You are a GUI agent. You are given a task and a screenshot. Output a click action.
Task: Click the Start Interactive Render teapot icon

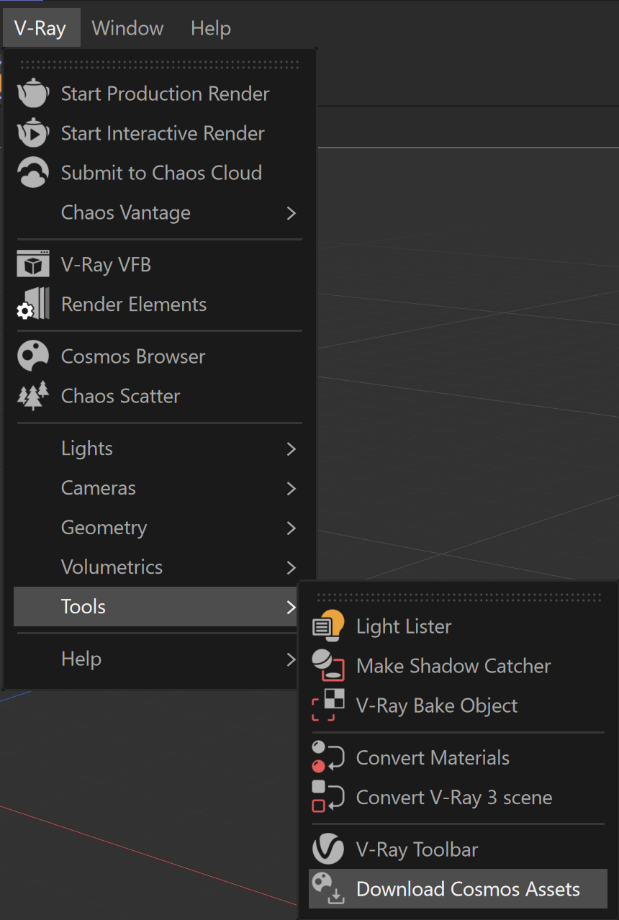click(33, 133)
